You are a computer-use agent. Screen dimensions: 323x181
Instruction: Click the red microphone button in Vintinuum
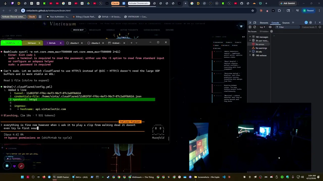(x=21, y=166)
